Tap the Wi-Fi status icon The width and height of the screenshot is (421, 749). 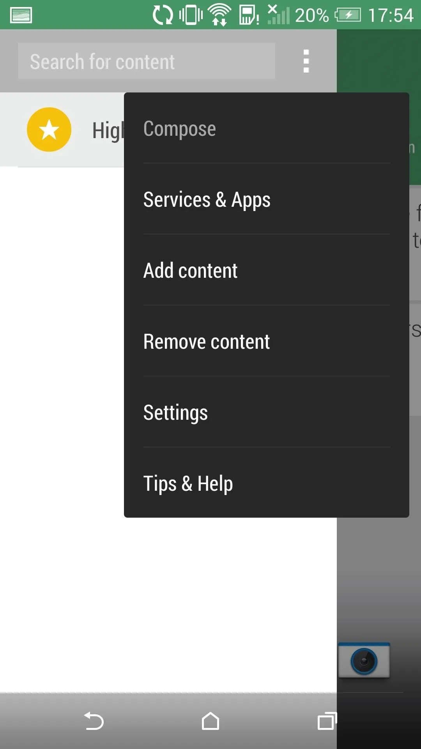point(219,15)
